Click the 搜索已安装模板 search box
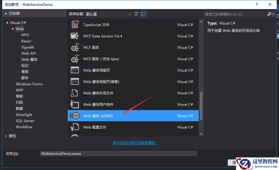 (x=235, y=14)
